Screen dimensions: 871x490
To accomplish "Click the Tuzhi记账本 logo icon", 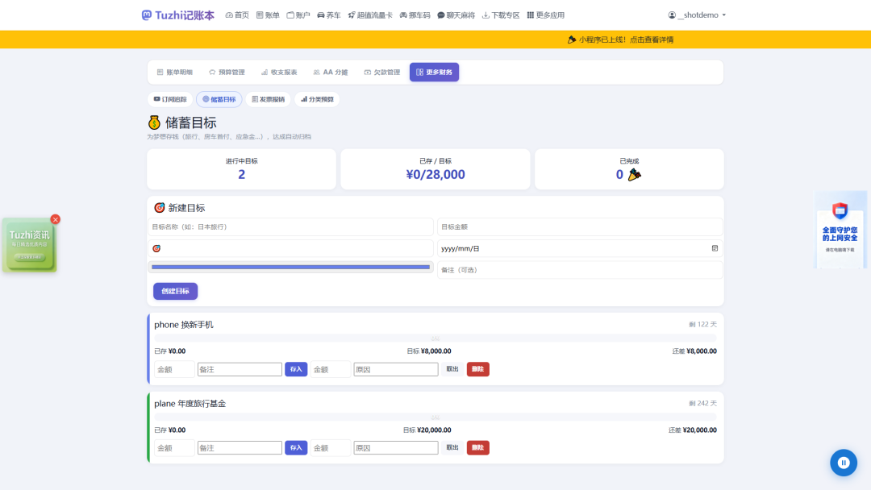I will tap(146, 15).
